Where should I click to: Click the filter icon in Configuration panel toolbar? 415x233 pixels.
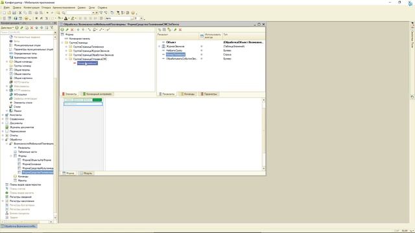(52, 28)
